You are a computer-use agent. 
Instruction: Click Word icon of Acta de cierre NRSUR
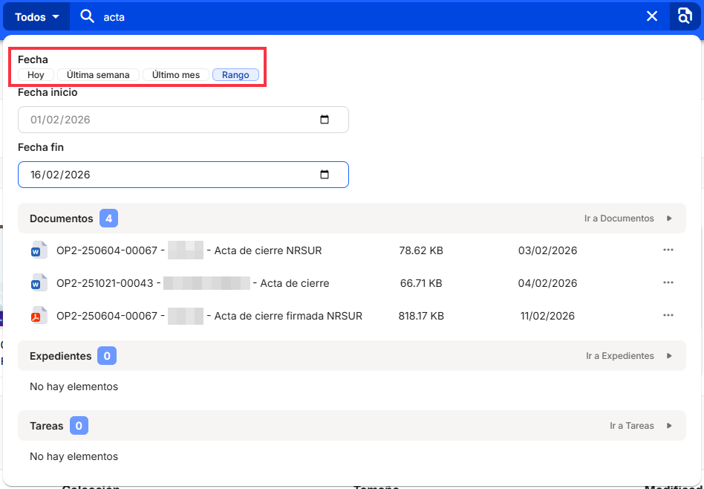coord(38,250)
